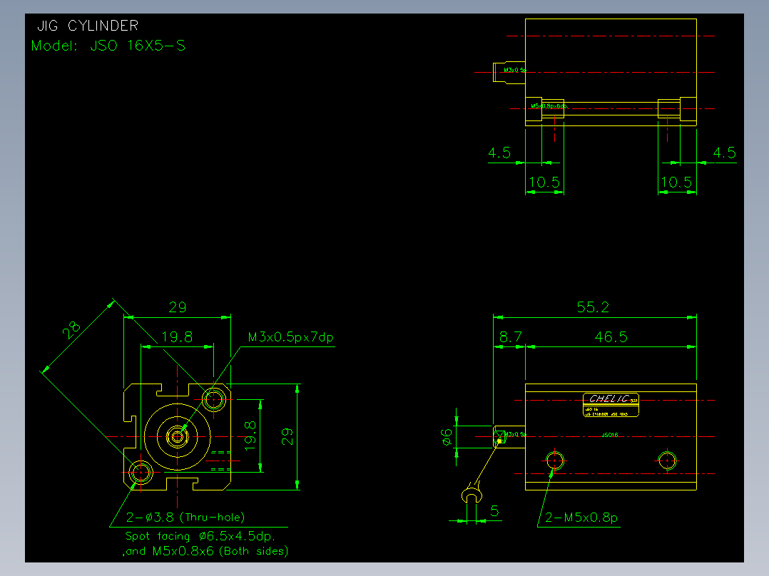Click the CHELIC nameplate on cylinder body
Screen dimensions: 769x576
click(611, 405)
